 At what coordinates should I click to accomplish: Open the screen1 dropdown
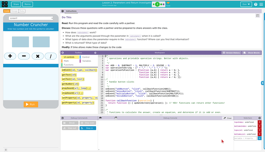31,18
